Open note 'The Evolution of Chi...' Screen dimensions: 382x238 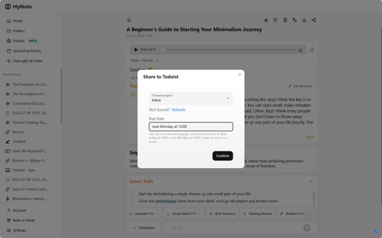pos(27,84)
